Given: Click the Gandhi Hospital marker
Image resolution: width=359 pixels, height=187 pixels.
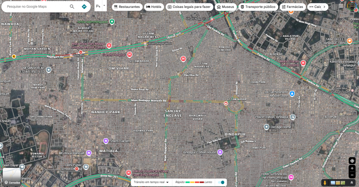Looking at the screenshot, I should [x=129, y=55].
